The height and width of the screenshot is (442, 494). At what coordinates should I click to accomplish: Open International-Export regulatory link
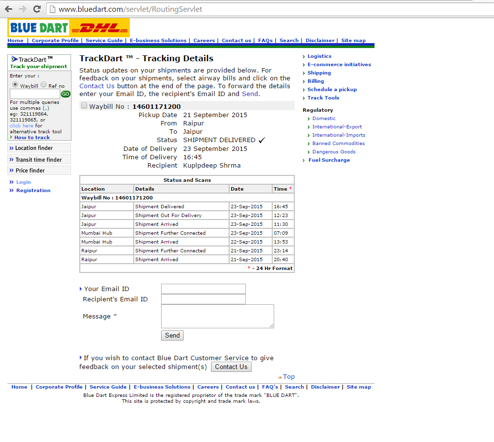[337, 127]
